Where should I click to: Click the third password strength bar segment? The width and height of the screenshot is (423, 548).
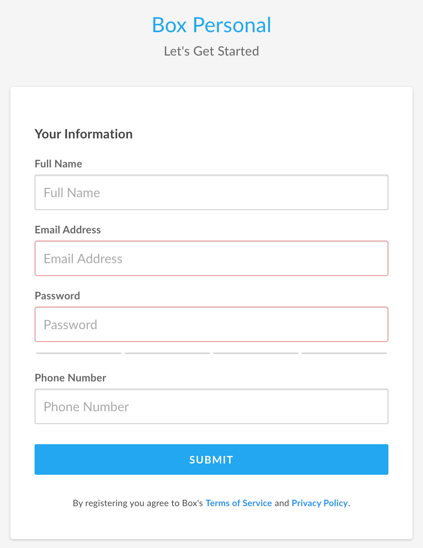click(x=256, y=353)
